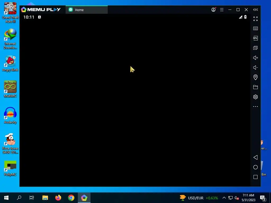This screenshot has height=203, width=271.
Task: Click the muted speaker tray icon
Action: 237,198
